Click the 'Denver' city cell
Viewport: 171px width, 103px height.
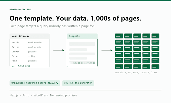16,52
